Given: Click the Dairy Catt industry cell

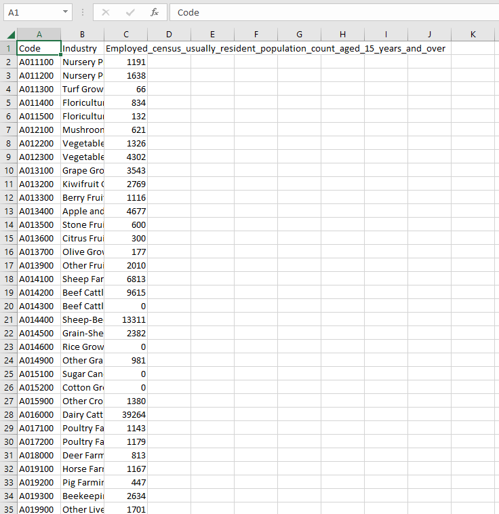Looking at the screenshot, I should click(x=82, y=415).
